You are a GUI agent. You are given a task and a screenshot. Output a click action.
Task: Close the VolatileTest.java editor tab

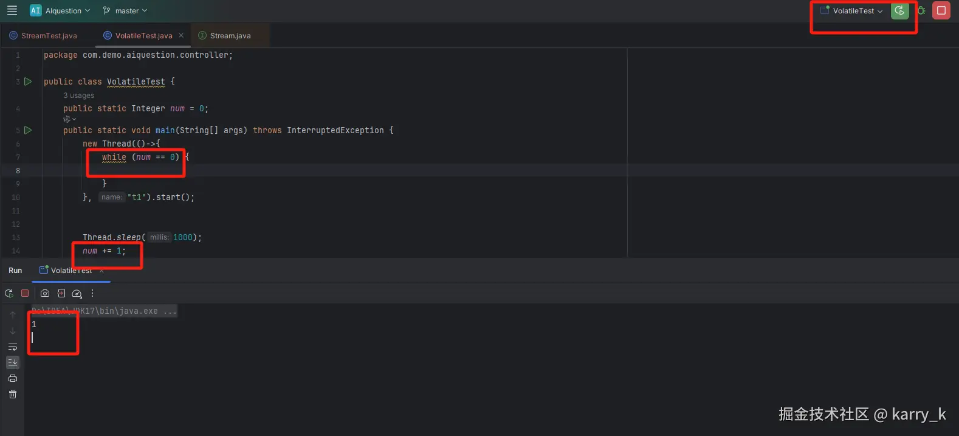tap(181, 35)
